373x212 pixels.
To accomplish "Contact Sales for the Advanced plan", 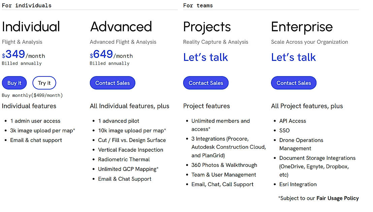I will point(112,83).
